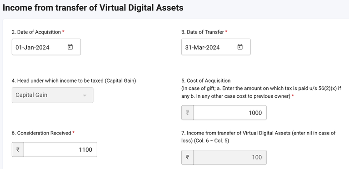Click the 'In case of gift' instruction note
The height and width of the screenshot is (169, 349).
pos(261,93)
